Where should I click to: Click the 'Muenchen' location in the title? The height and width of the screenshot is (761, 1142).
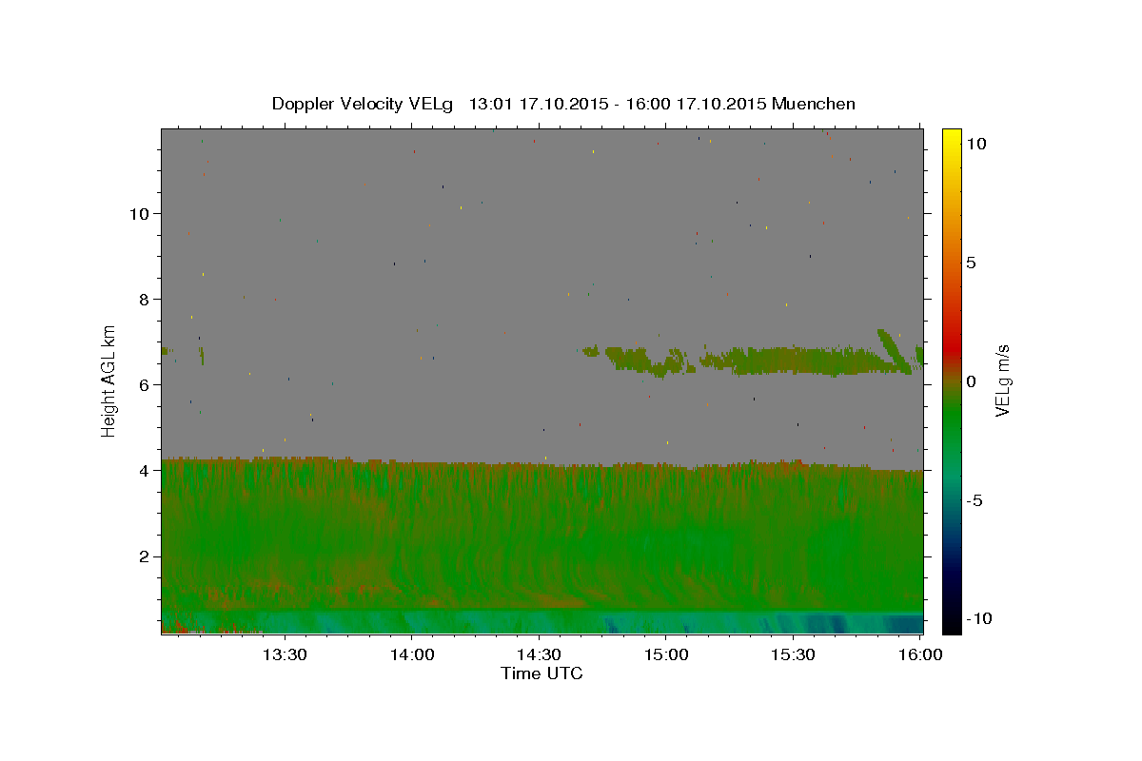(814, 104)
